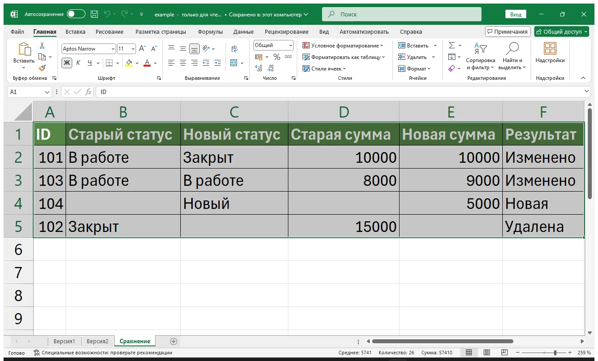The height and width of the screenshot is (361, 598).
Task: Open Условное форматирование dropdown
Action: [342, 45]
